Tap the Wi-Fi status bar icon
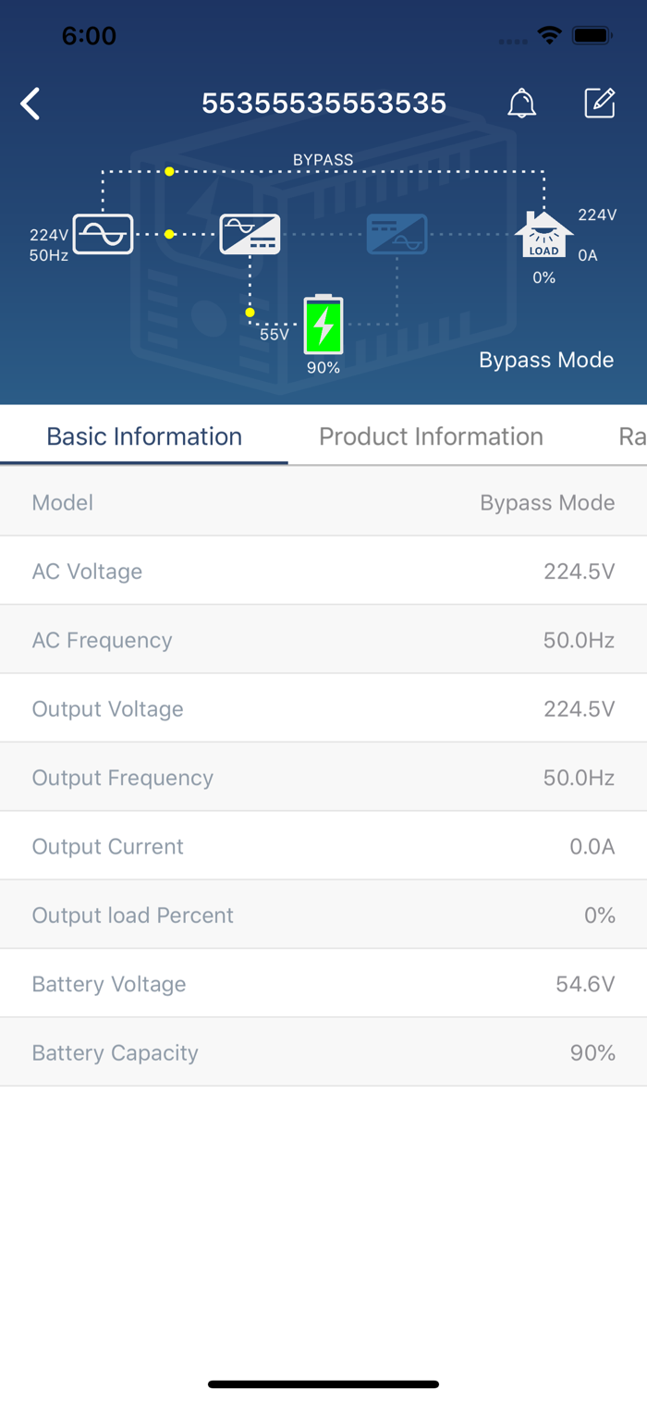The image size is (647, 1401). click(550, 36)
